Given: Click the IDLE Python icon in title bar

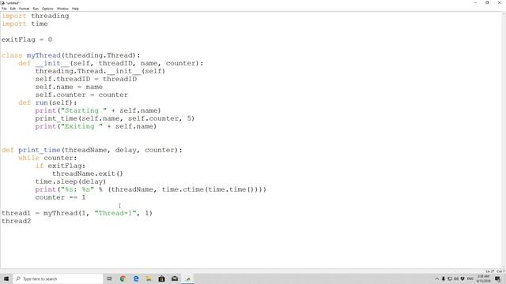Looking at the screenshot, I should click(2, 3).
